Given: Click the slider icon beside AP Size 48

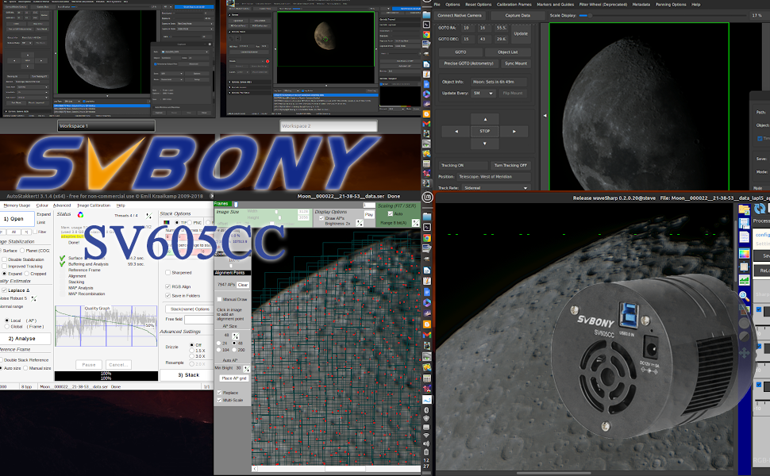Looking at the screenshot, I should (236, 336).
